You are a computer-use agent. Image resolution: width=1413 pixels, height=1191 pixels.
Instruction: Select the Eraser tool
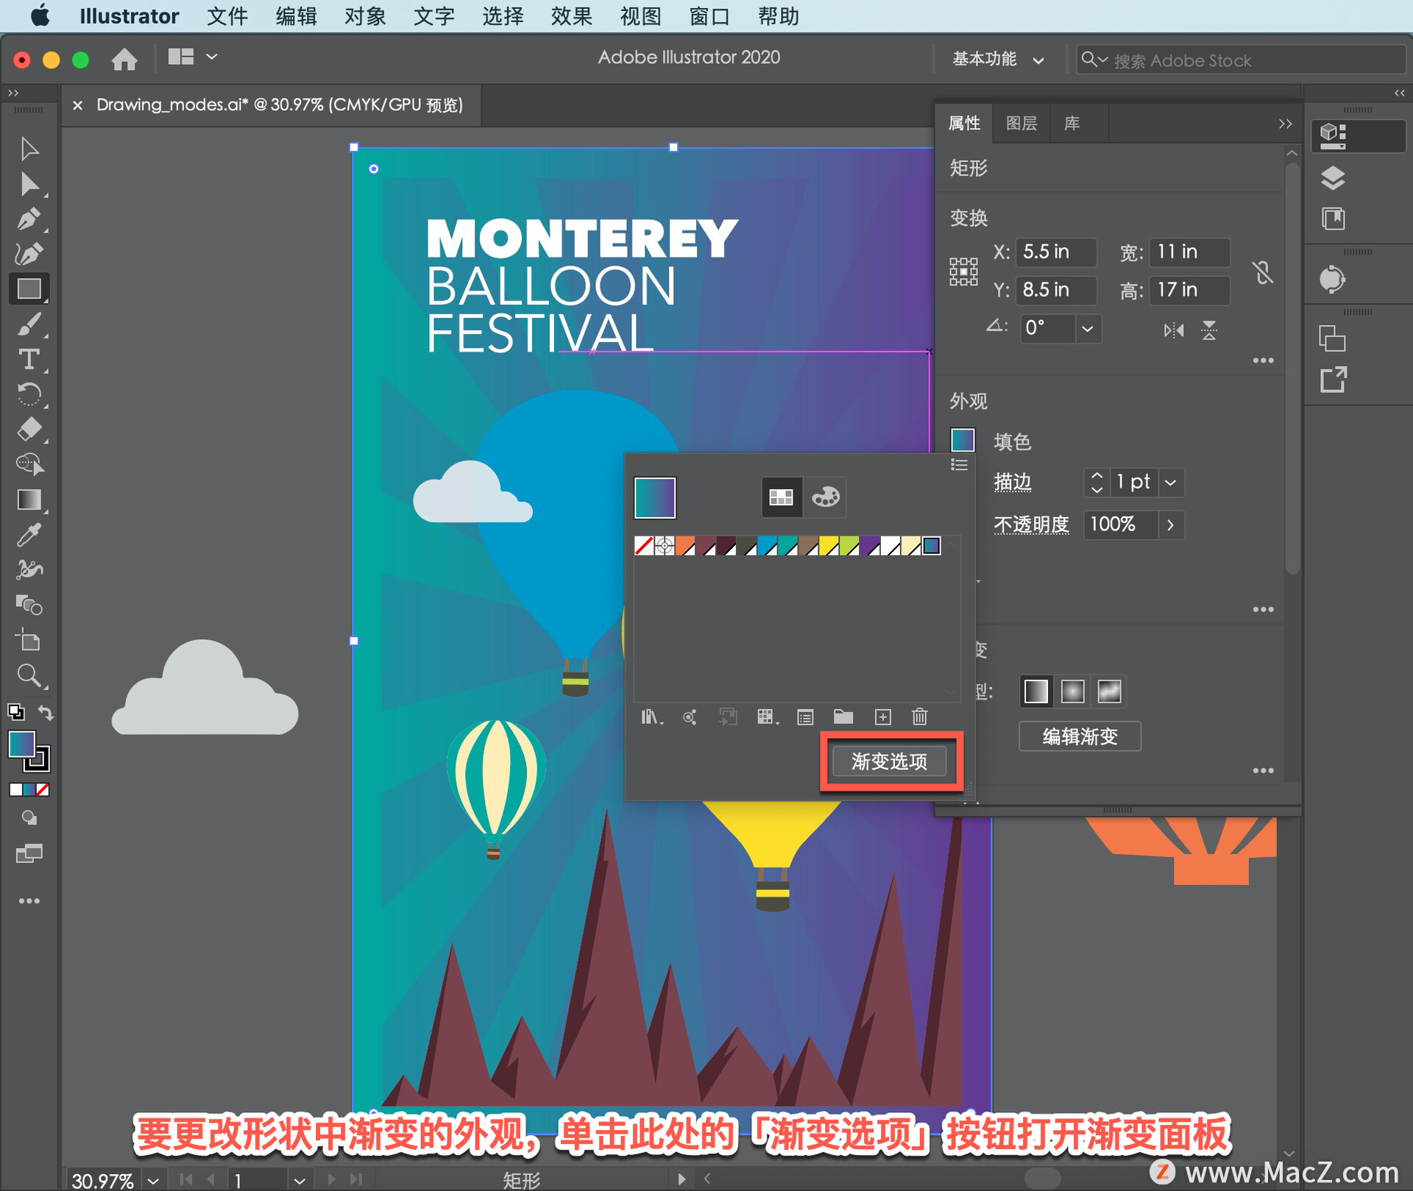pos(29,429)
